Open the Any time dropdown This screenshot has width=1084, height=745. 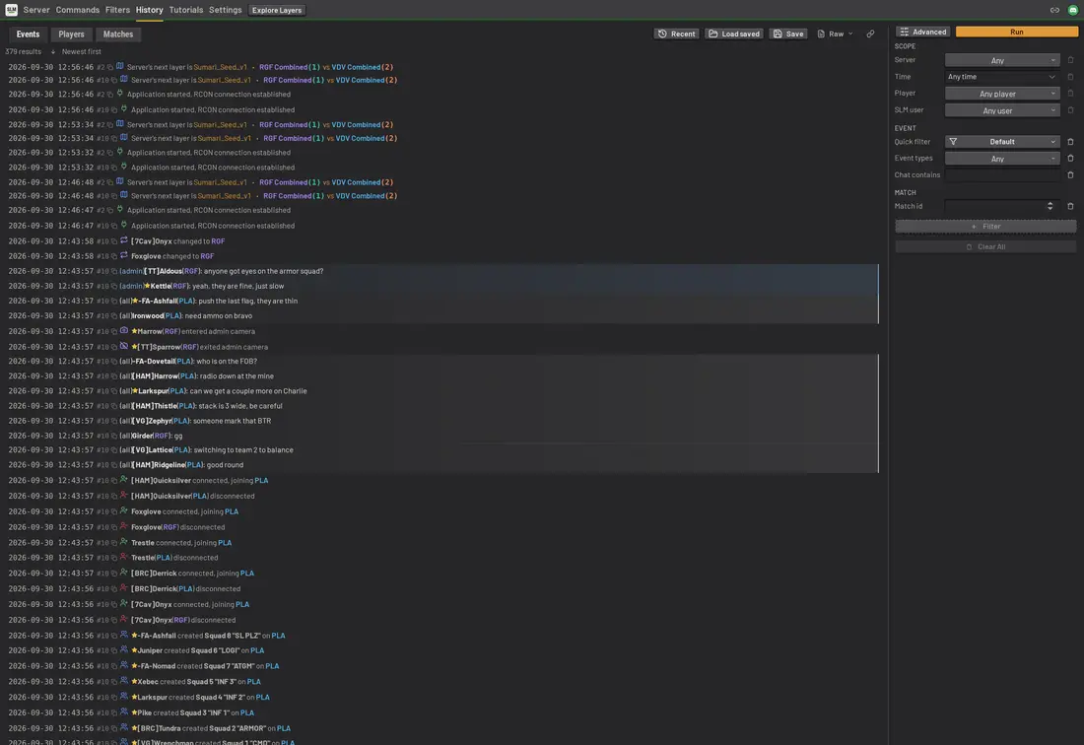(1002, 77)
